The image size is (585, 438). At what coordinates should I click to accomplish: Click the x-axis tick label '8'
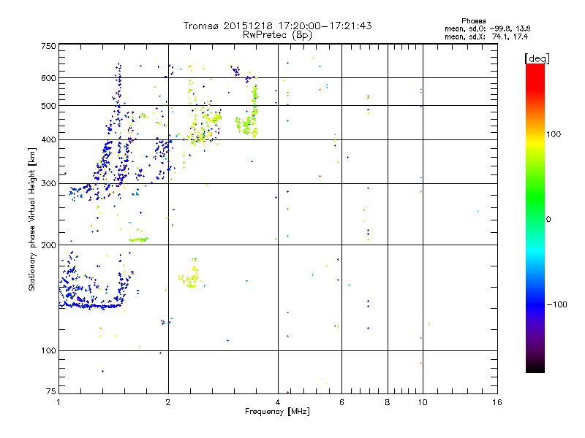pos(388,402)
